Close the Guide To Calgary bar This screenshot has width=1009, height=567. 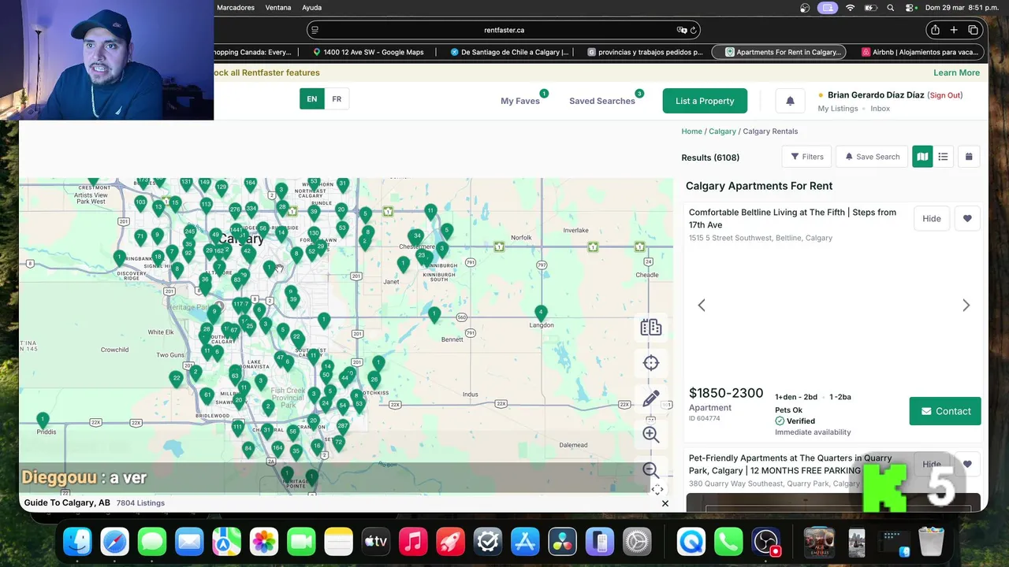(665, 503)
